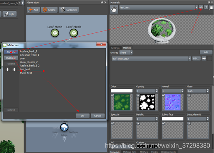This screenshot has height=153, width=214.
Task: Click the purple Normal map thumbnail
Action: tap(173, 102)
